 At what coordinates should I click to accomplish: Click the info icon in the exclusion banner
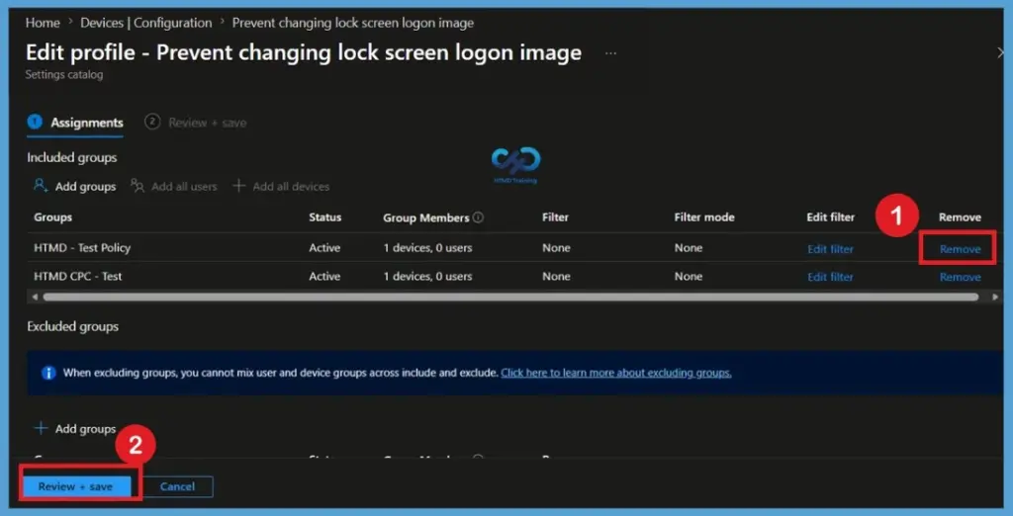[48, 373]
